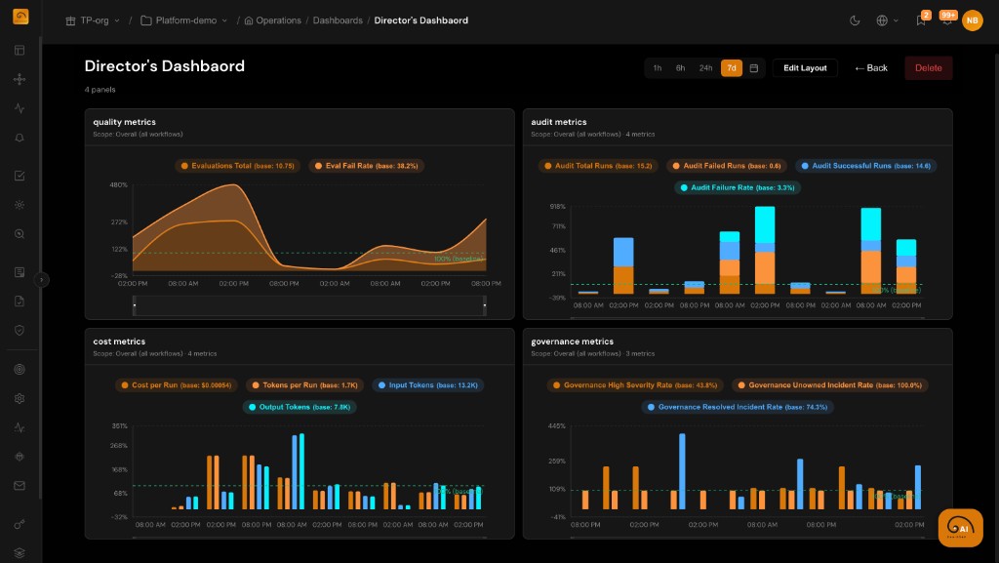Screen dimensions: 999x563
Task: Click the '4 panels' subtitle text
Action: click(x=100, y=90)
